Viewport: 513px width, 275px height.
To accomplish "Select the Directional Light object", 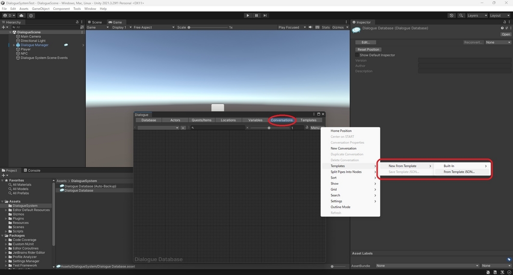I will (33, 41).
